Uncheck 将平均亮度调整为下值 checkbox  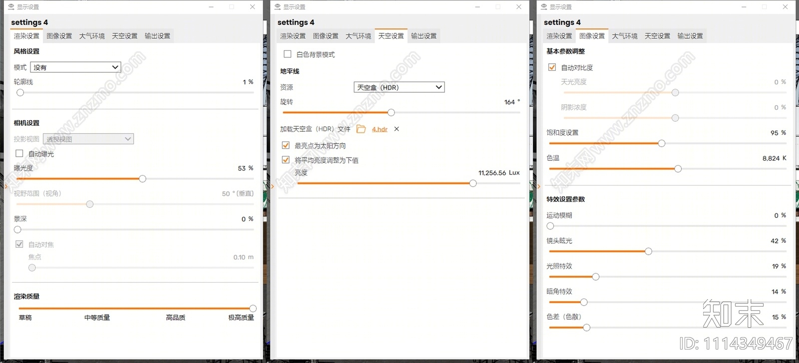286,160
